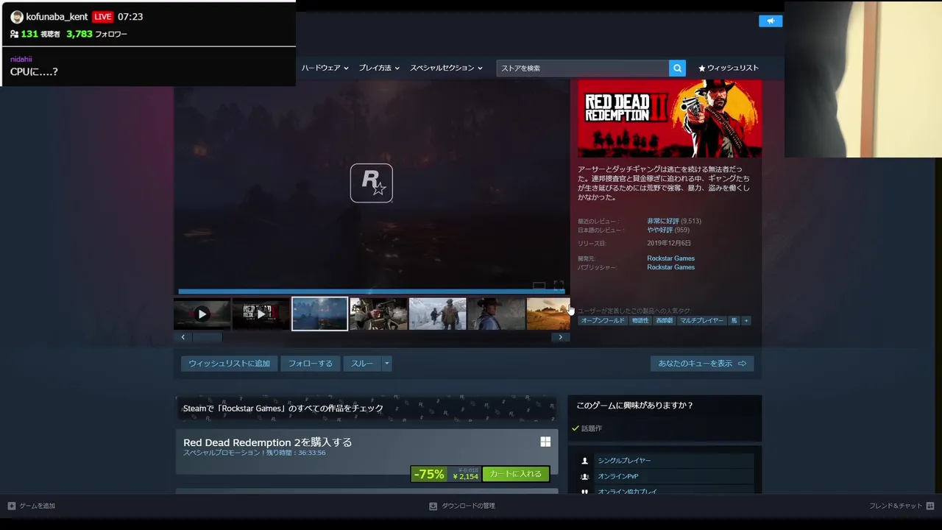Click the thumbnail strip scrollbar handle
The image size is (942, 530).
tap(207, 337)
